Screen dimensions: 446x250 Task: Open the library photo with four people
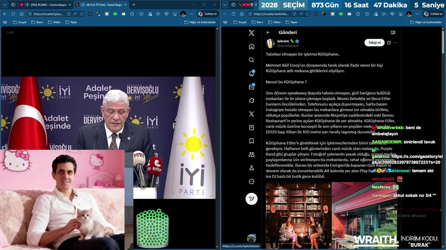coord(299,216)
